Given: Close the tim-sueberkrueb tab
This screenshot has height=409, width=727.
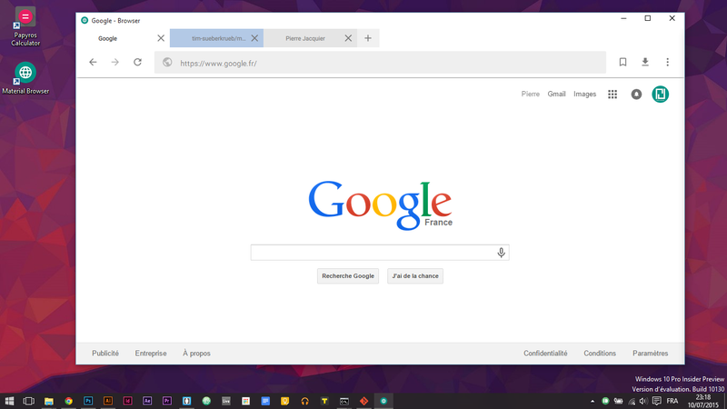Looking at the screenshot, I should (254, 38).
